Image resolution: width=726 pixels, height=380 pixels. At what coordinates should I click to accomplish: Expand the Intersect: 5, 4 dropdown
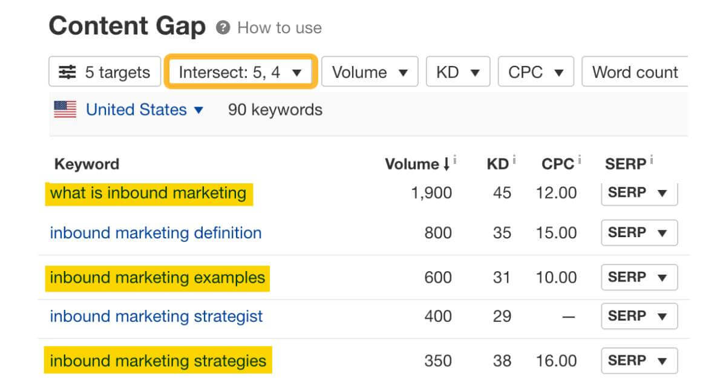click(240, 72)
